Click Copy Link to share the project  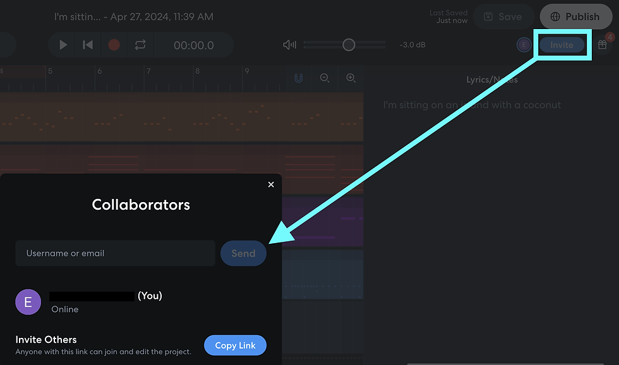coord(235,345)
